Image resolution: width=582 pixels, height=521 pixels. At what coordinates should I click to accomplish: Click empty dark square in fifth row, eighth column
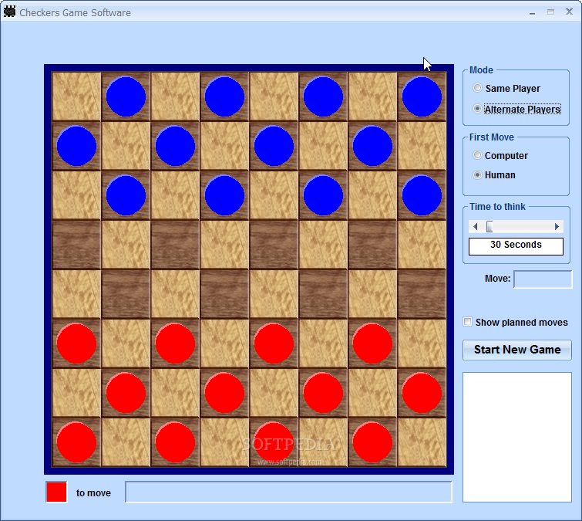coord(422,294)
